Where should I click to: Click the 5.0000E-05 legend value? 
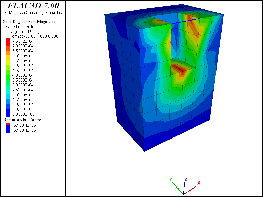23,109
